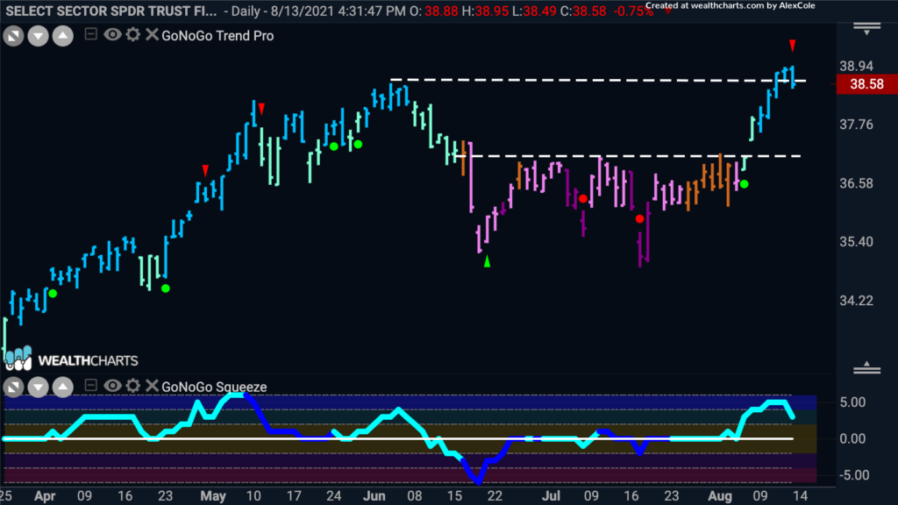This screenshot has width=898, height=505.
Task: Click diagonal resize icon in Squeeze panel
Action: pos(13,388)
